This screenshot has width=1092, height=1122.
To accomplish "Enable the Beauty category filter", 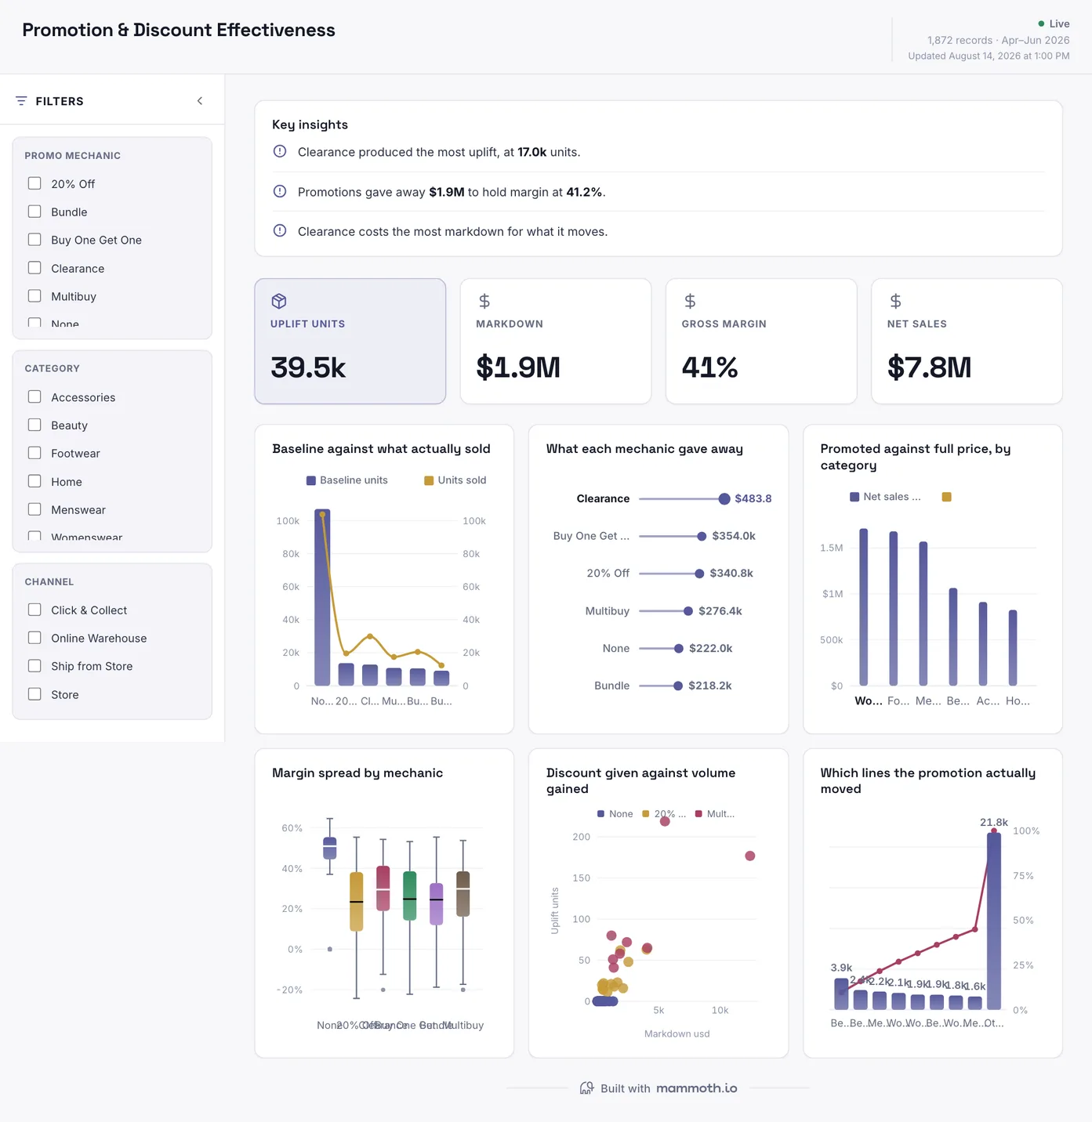I will coord(34,425).
